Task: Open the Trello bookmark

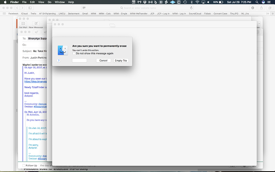Action: (33, 14)
